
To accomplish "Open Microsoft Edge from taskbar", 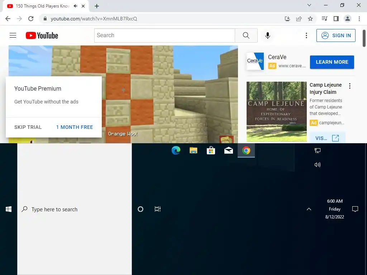I will pyautogui.click(x=176, y=150).
